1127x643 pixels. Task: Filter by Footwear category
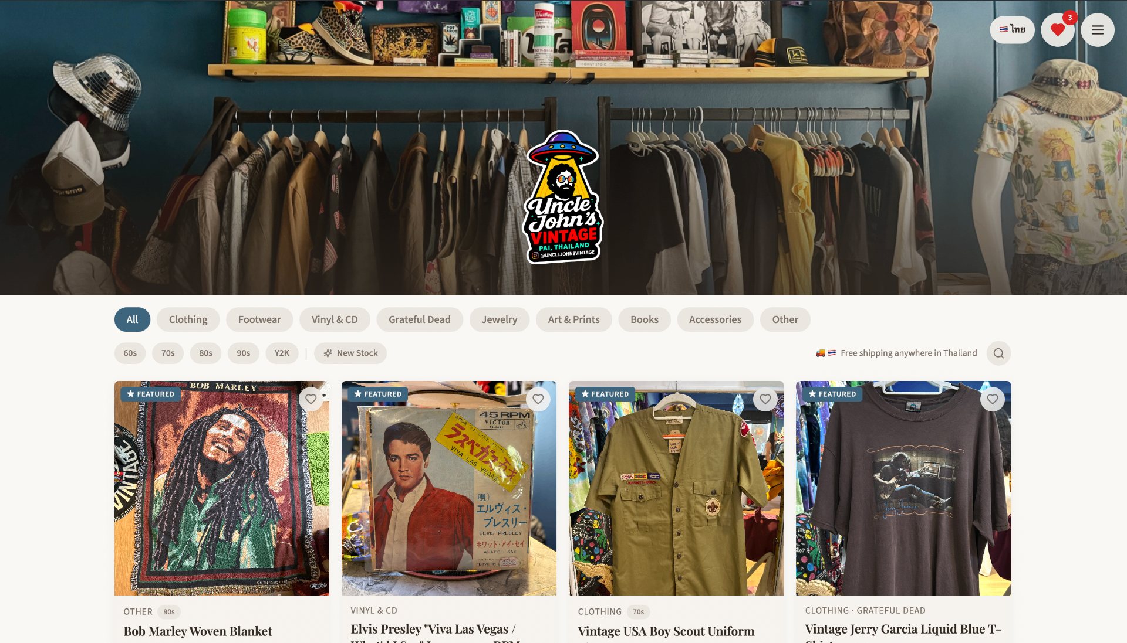259,319
